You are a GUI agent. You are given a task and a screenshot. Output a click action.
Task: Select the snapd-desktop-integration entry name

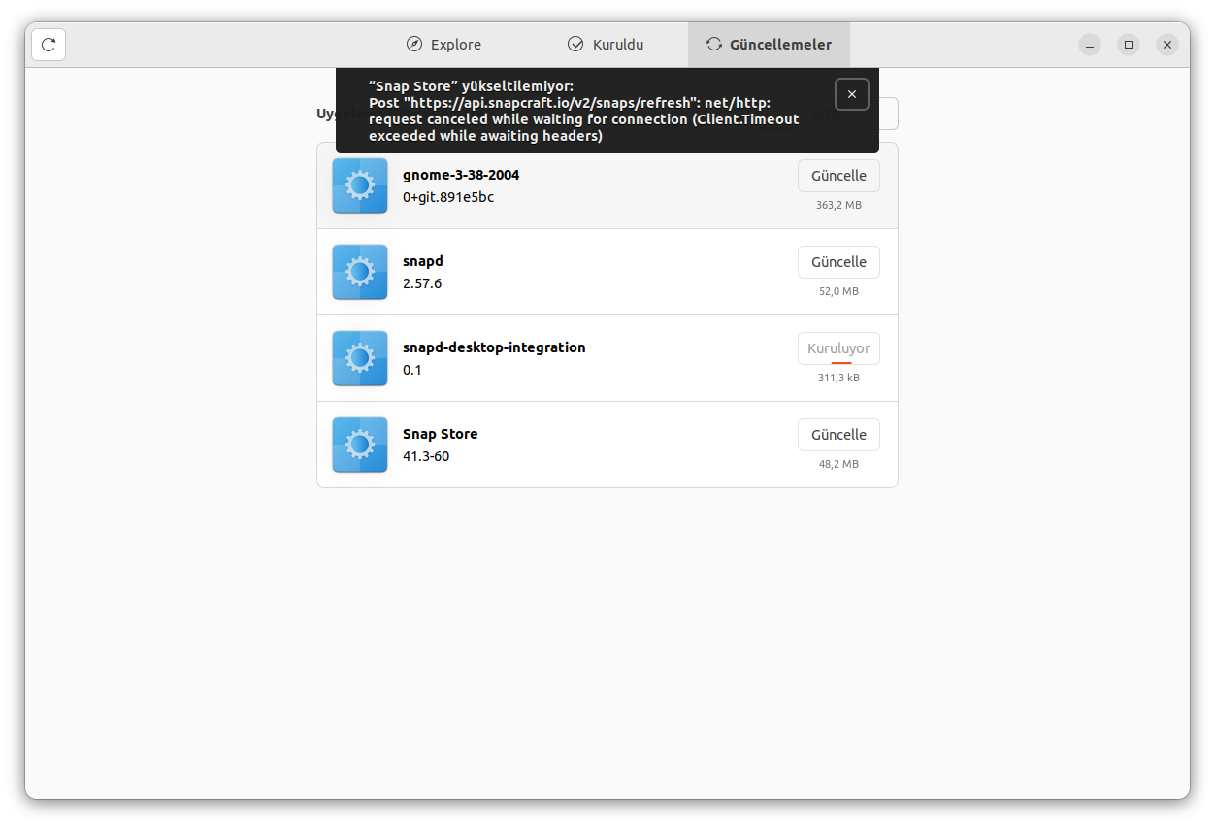click(x=494, y=347)
